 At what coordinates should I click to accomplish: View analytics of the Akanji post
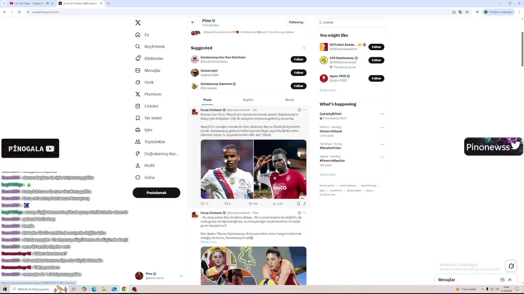(x=278, y=203)
